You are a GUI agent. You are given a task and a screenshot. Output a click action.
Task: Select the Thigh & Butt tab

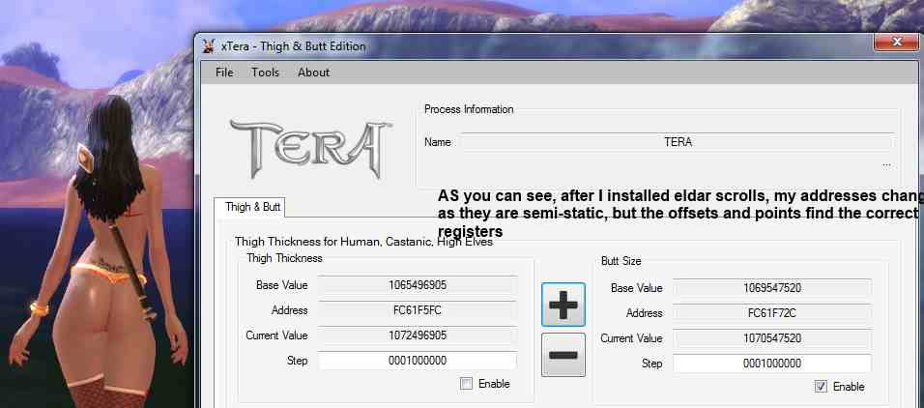[252, 207]
